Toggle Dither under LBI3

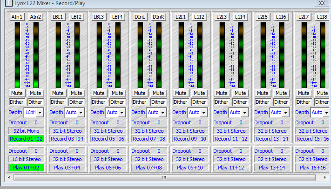tap(99, 102)
